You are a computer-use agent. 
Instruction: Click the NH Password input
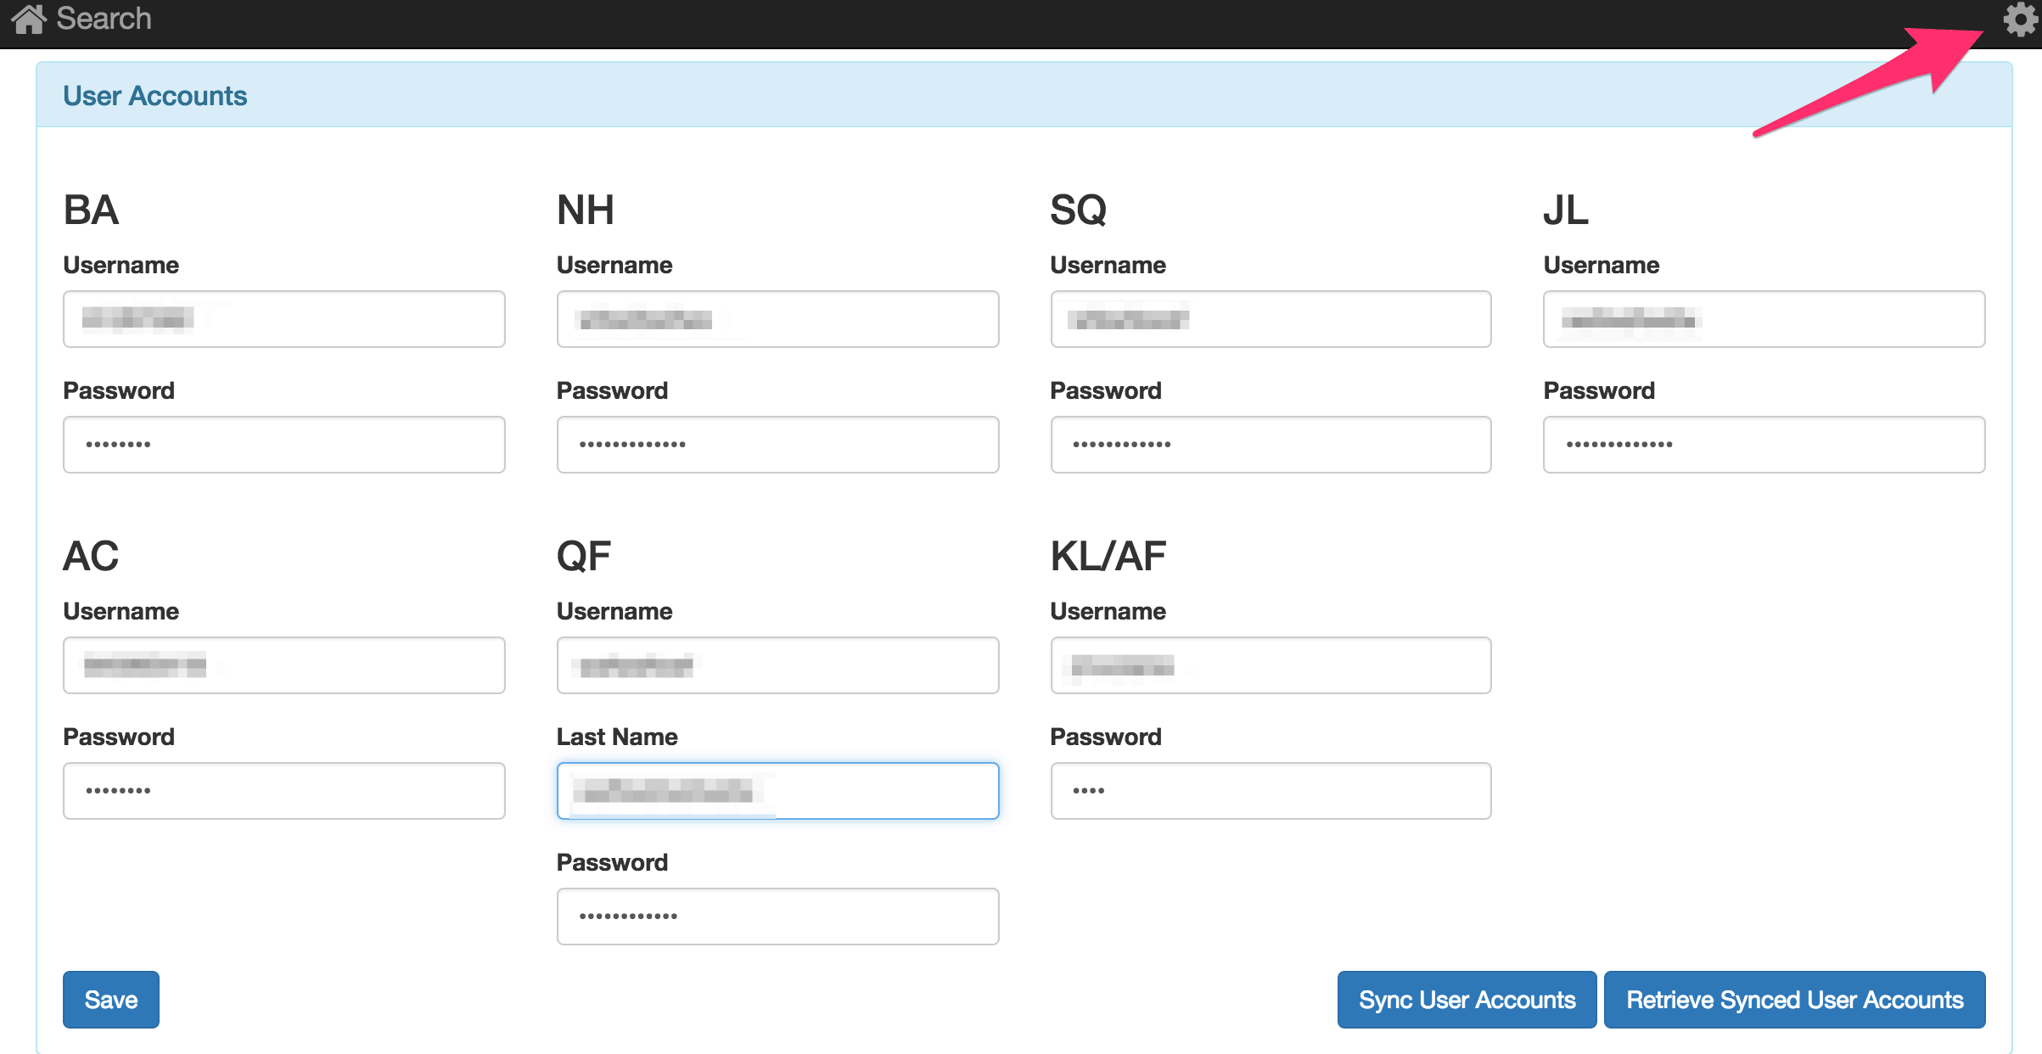point(777,445)
